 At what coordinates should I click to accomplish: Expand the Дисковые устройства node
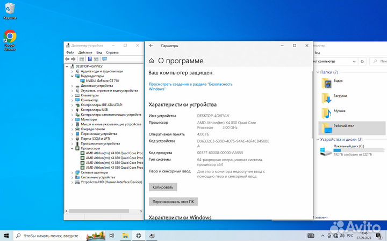(x=72, y=86)
